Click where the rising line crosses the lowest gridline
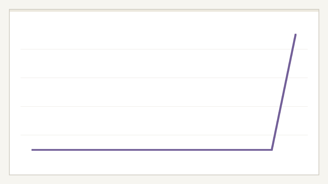The height and width of the screenshot is (184, 328). coord(275,135)
